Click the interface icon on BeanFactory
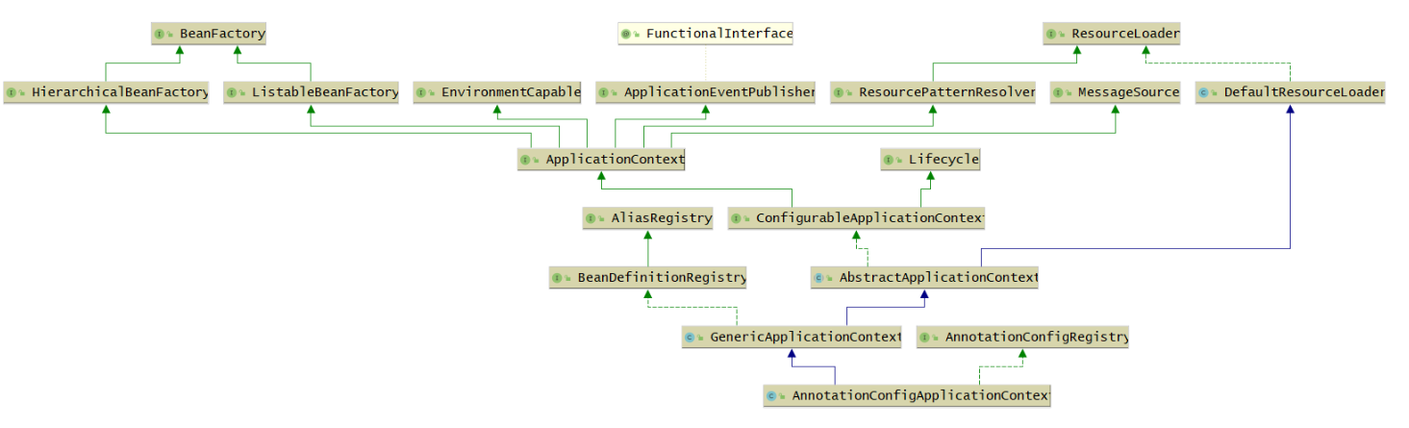 point(162,34)
